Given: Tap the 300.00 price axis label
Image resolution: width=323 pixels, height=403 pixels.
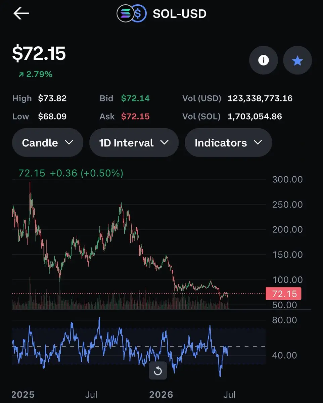Looking at the screenshot, I should pos(287,179).
